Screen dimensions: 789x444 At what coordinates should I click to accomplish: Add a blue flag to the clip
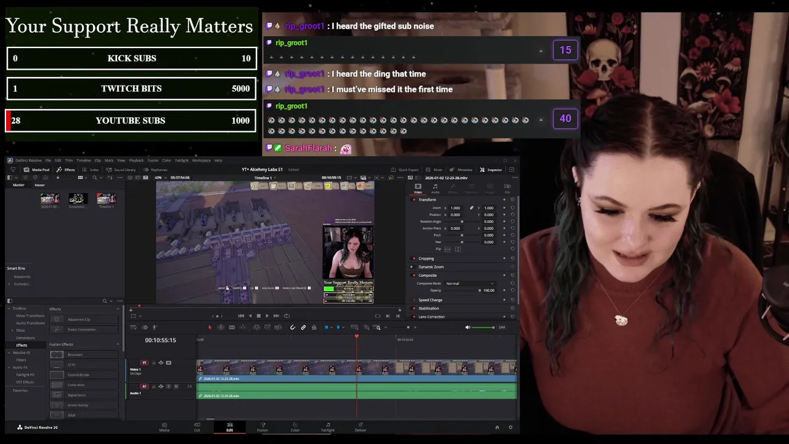[326, 327]
